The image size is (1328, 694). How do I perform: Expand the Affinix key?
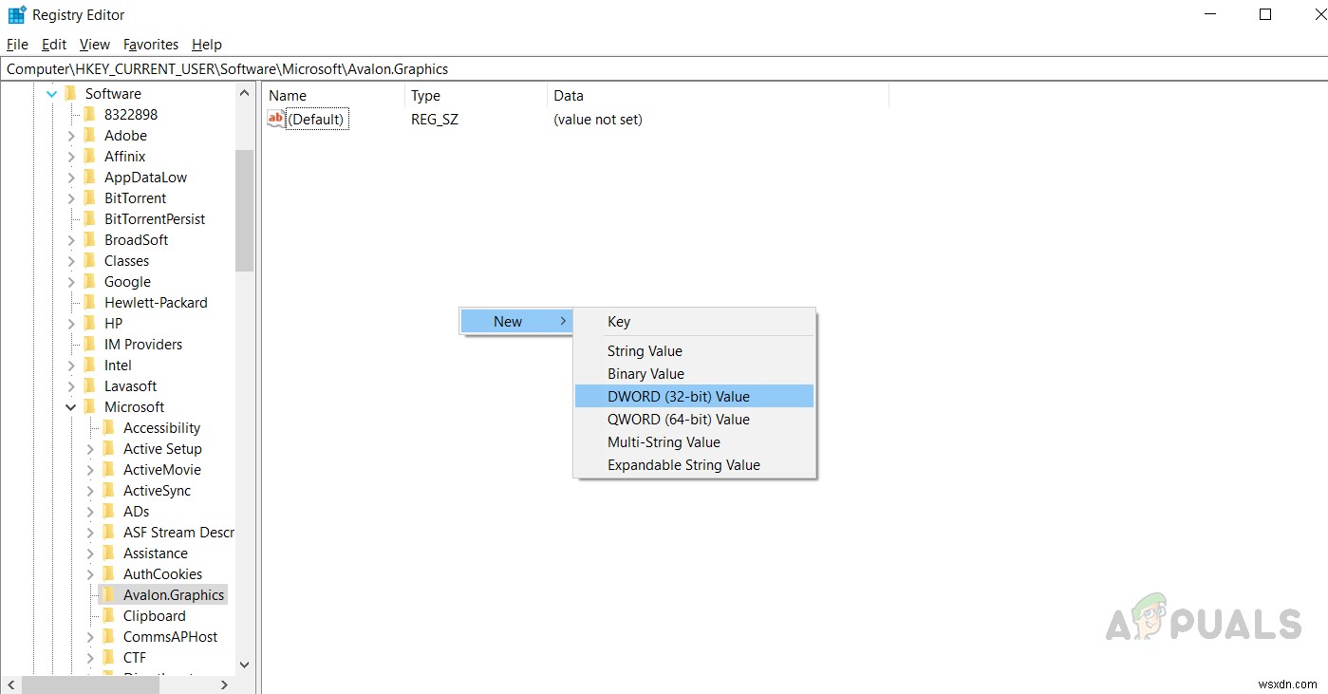[71, 156]
